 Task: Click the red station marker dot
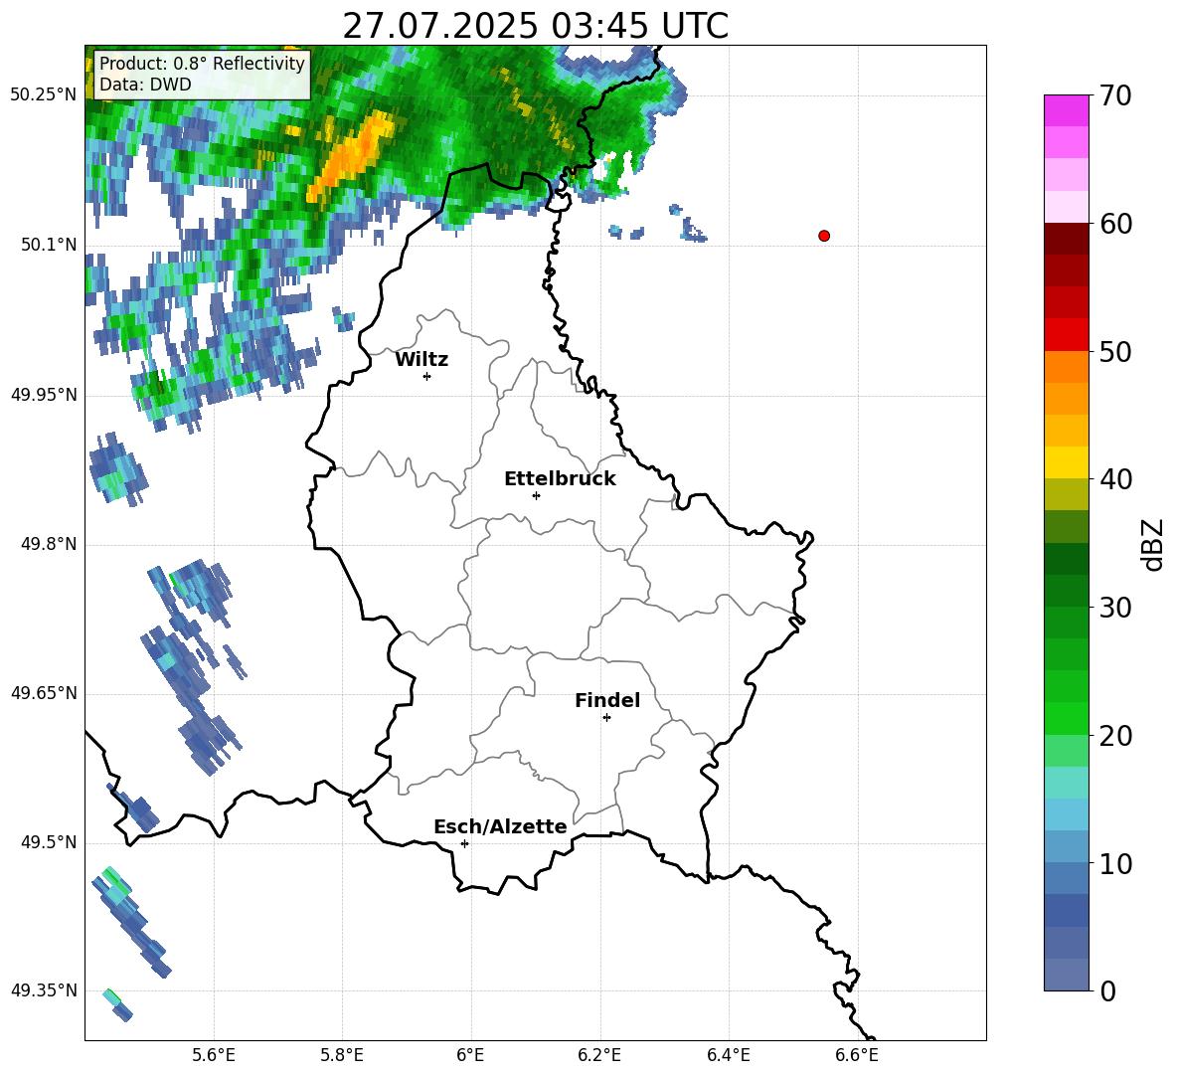point(824,236)
